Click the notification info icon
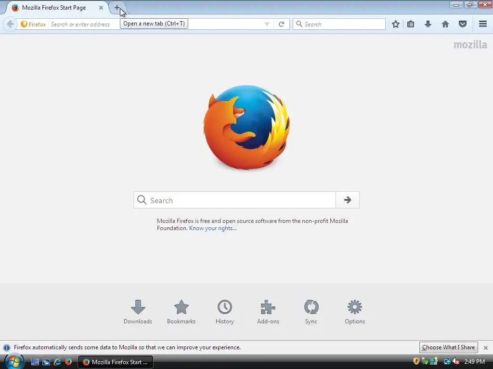Image resolution: width=493 pixels, height=369 pixels. [x=7, y=348]
